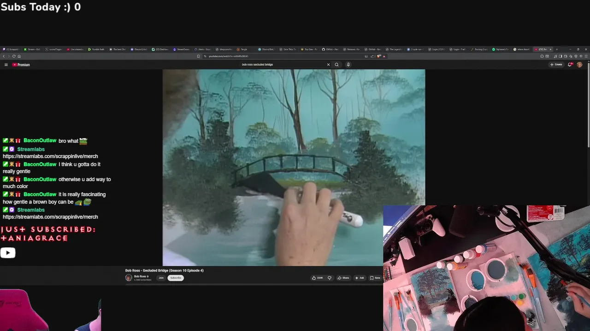Switch to the Stream - Kick tab

(x=32, y=49)
